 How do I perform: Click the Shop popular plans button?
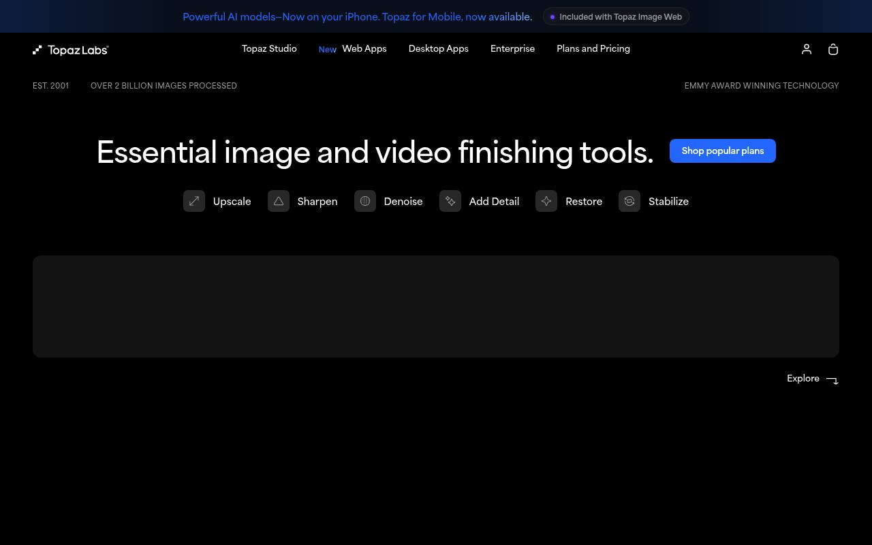[x=723, y=151]
